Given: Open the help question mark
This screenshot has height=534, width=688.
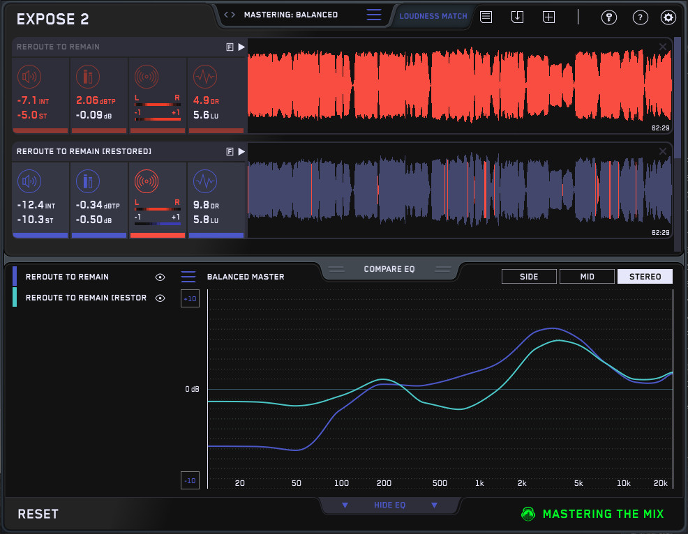Looking at the screenshot, I should click(640, 18).
